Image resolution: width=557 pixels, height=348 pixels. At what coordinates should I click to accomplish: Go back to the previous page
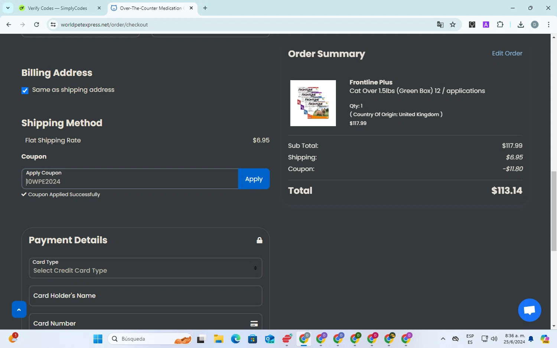click(9, 24)
